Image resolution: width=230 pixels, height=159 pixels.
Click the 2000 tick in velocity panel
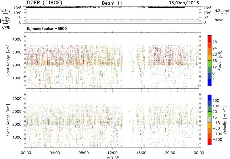[17, 124]
